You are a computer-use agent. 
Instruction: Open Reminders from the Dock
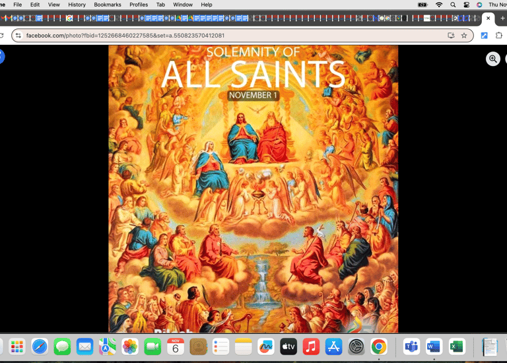click(220, 346)
